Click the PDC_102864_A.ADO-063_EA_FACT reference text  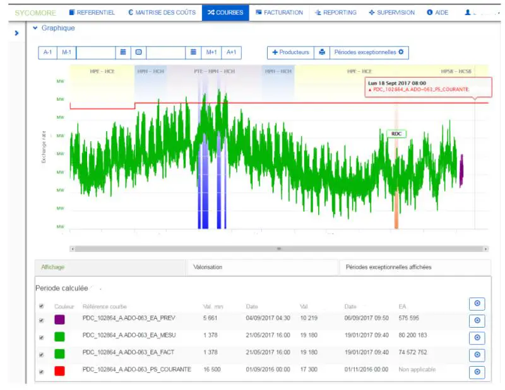(x=128, y=352)
